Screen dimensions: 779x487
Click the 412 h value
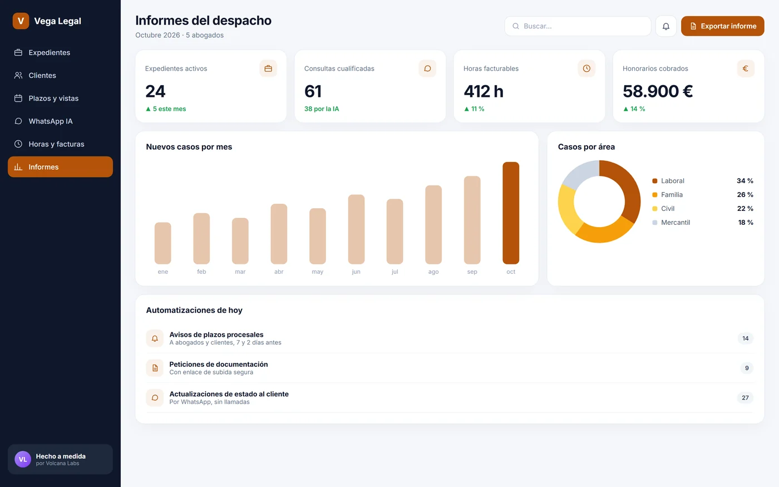click(x=484, y=91)
